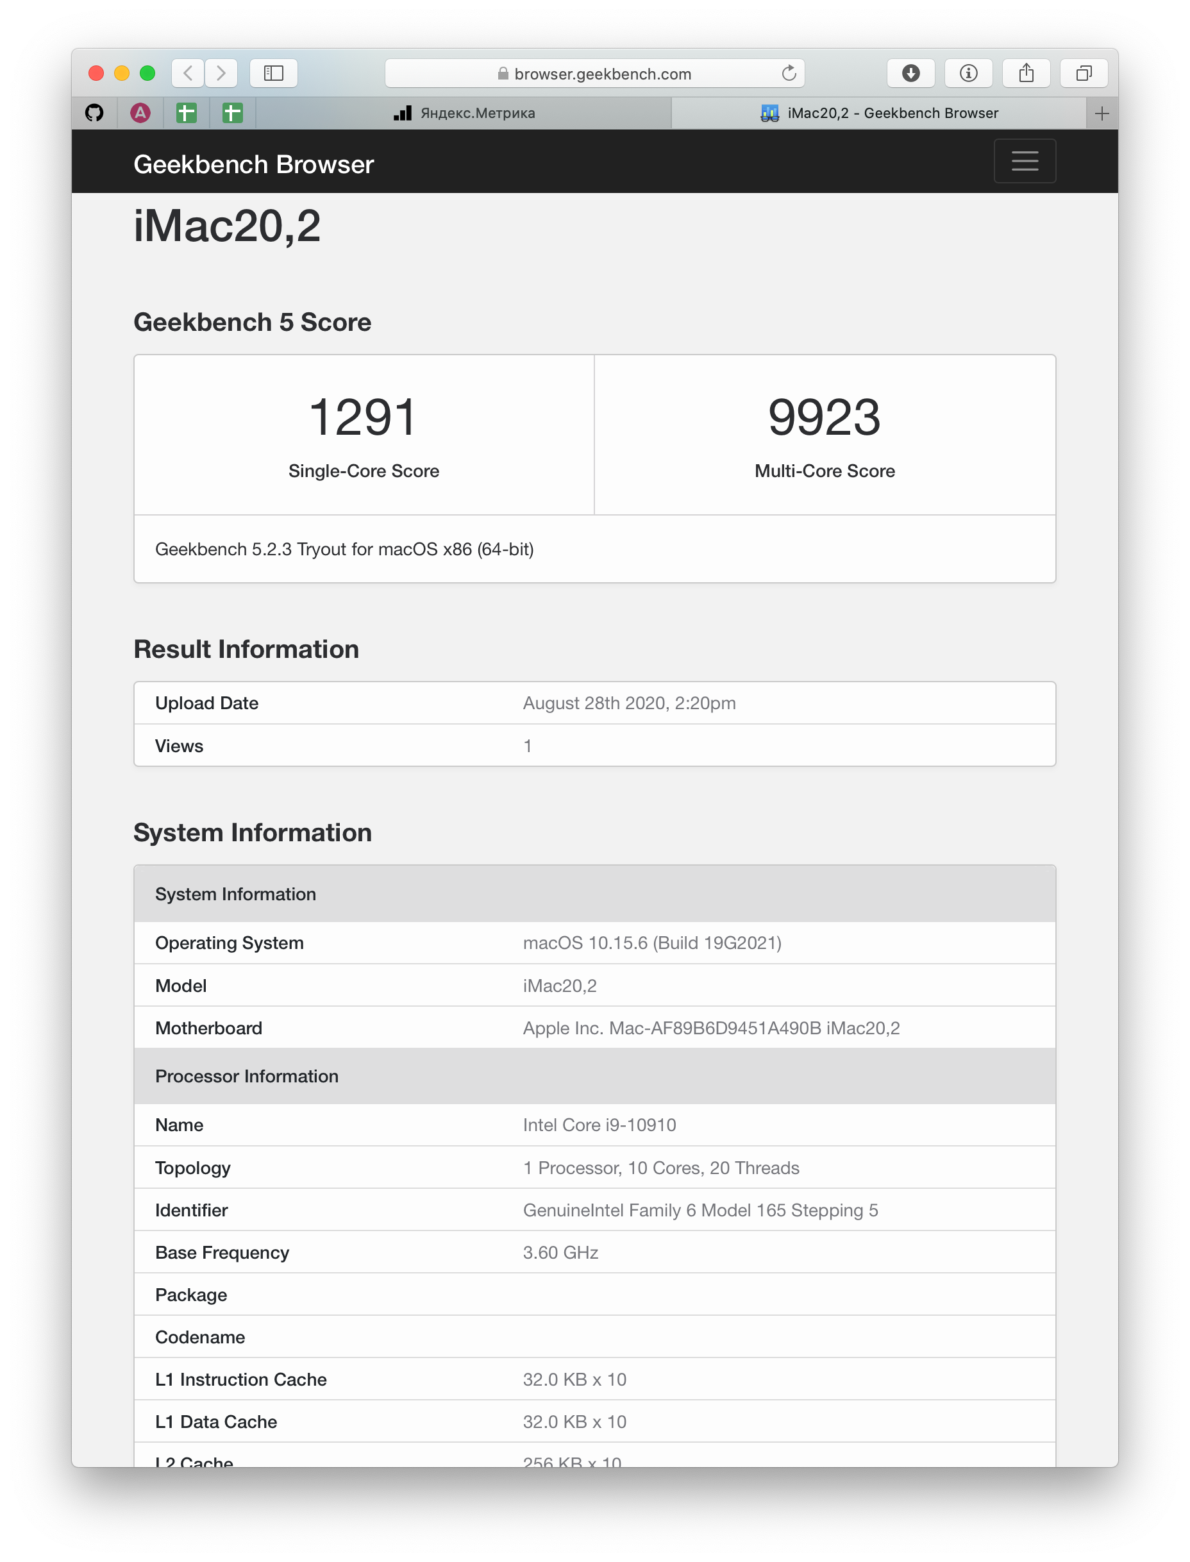Viewport: 1190px width, 1562px height.
Task: Click the Single-Core Score label
Action: point(364,471)
